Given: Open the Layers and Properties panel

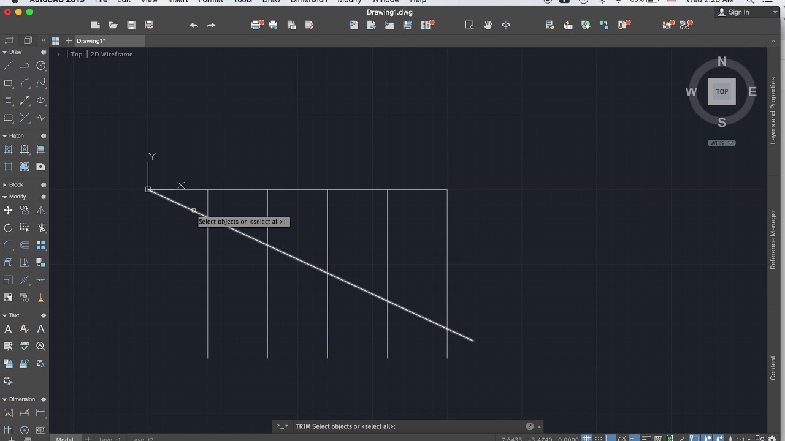Looking at the screenshot, I should (x=773, y=111).
